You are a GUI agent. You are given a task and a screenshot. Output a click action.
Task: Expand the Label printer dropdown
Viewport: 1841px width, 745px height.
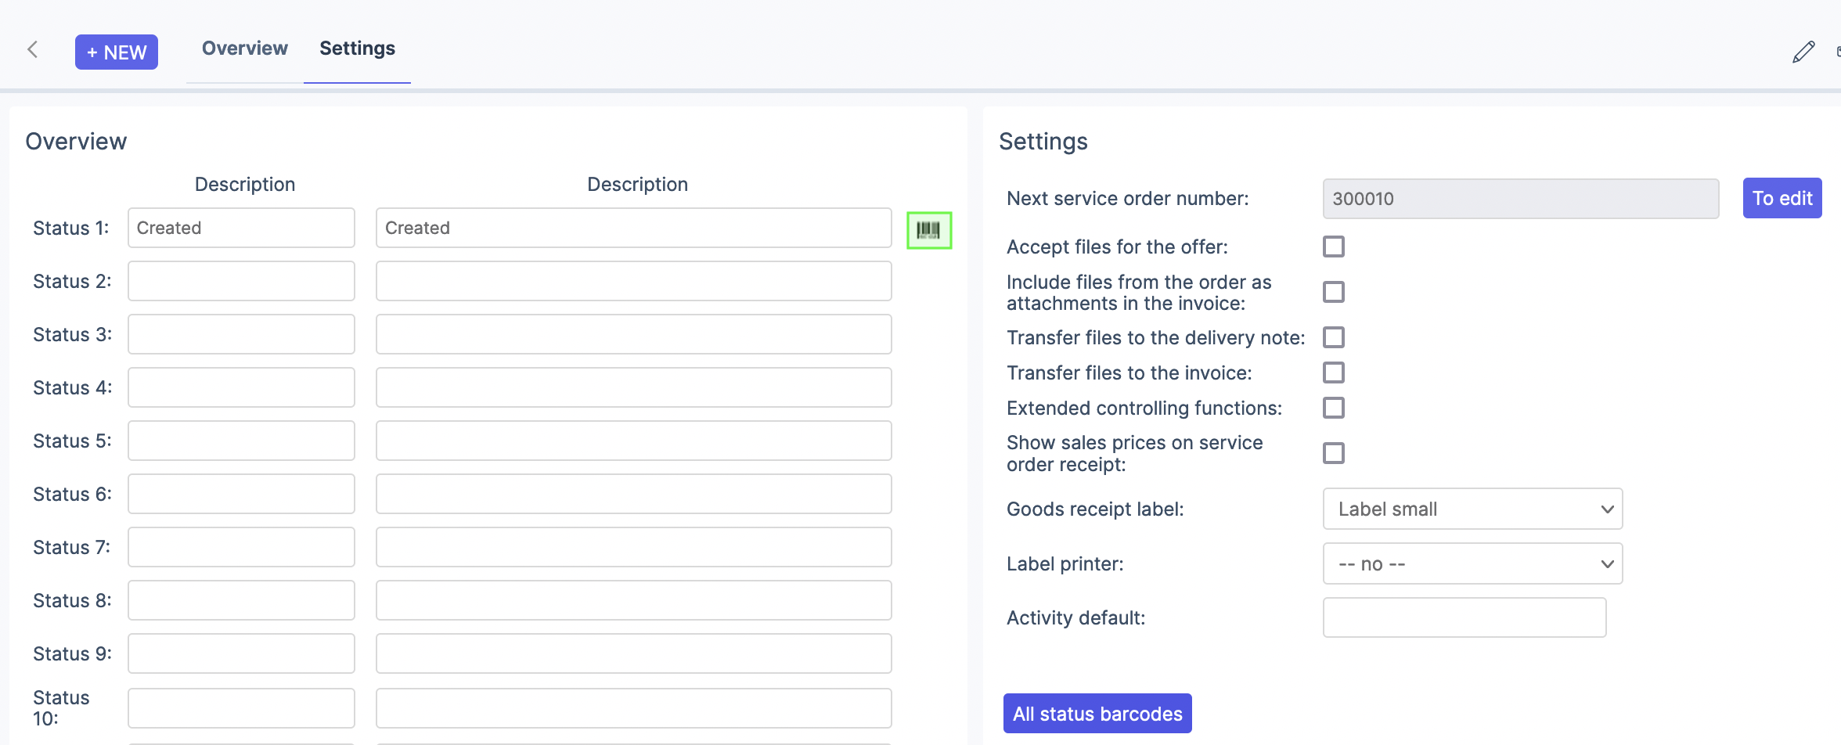click(x=1472, y=563)
